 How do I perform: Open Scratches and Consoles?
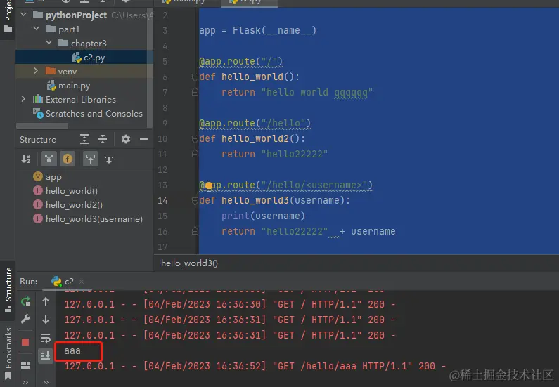coord(88,114)
